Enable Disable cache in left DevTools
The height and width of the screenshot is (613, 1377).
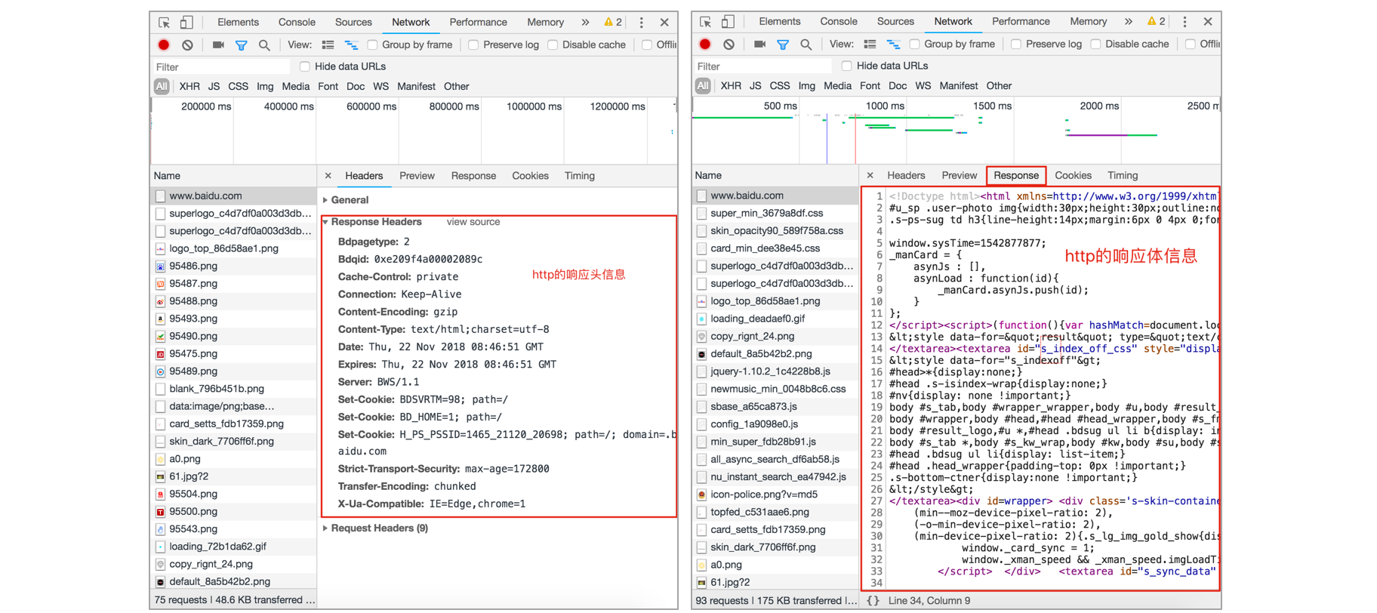[553, 45]
